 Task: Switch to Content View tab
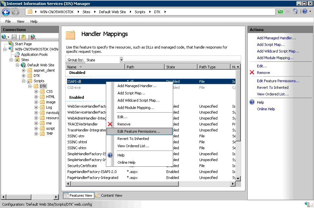click(x=109, y=195)
